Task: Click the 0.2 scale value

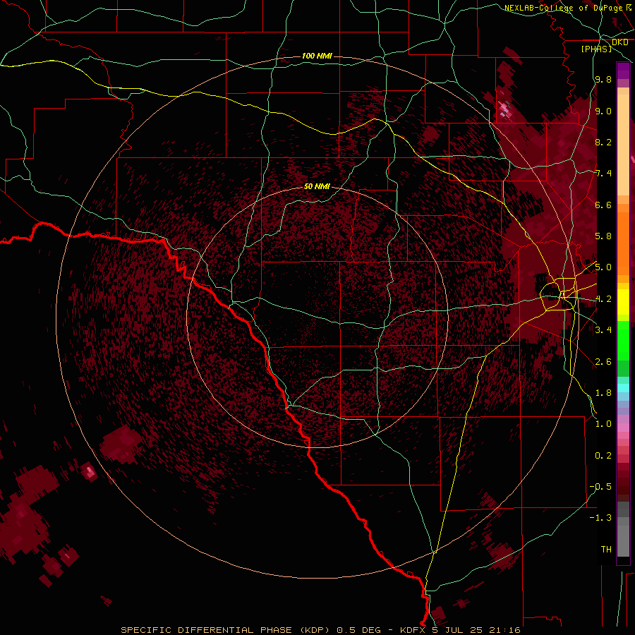Action: [603, 456]
